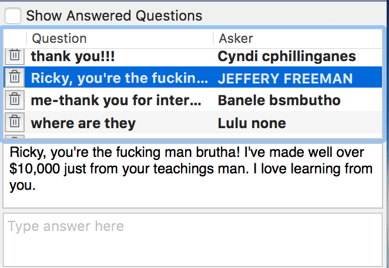
Task: Click asker name Banele bsmbutho
Action: tap(279, 101)
